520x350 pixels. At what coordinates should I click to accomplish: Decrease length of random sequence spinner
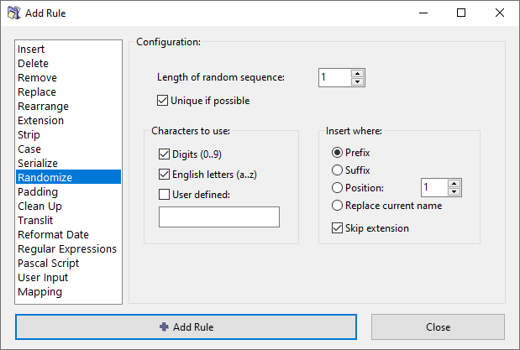(x=358, y=82)
